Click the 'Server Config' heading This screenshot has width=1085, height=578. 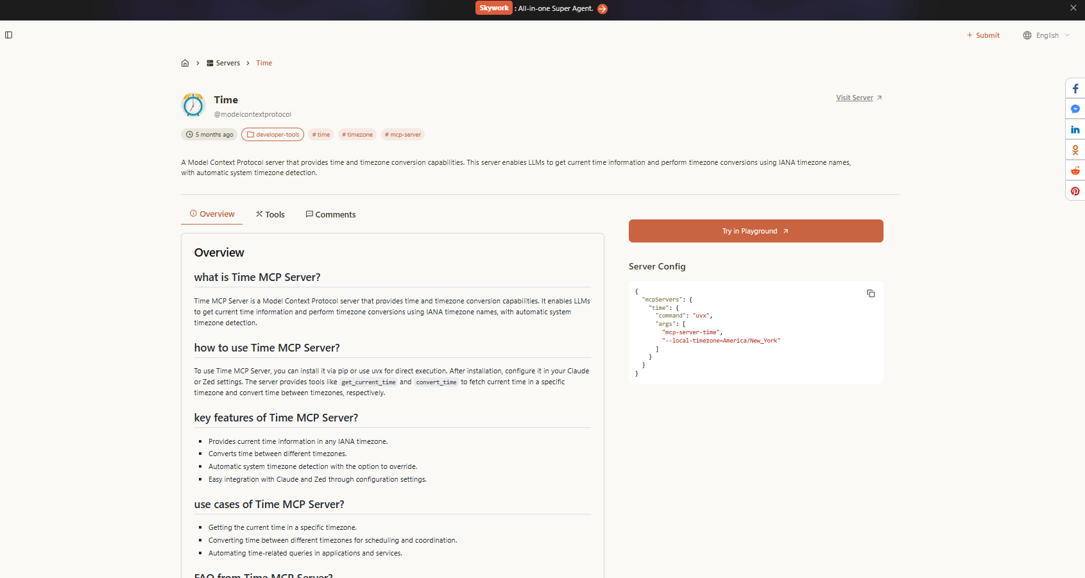657,266
